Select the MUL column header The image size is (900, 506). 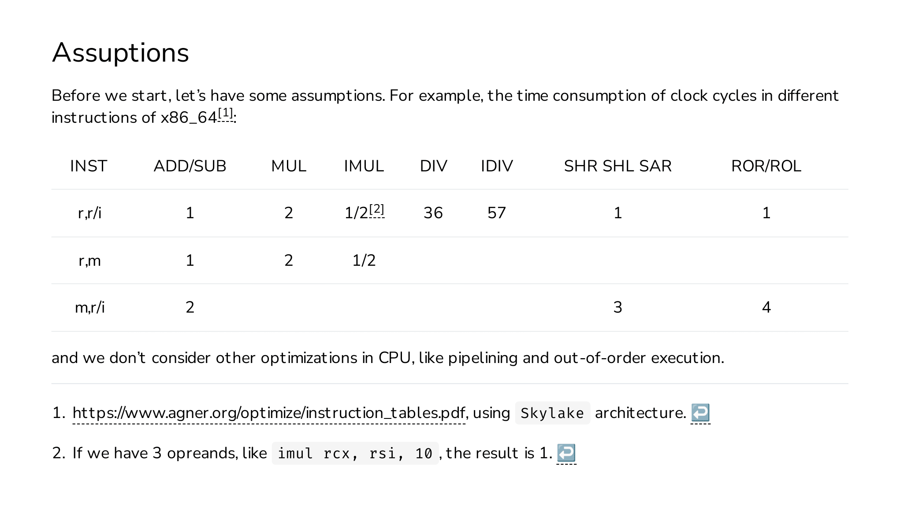coord(289,166)
